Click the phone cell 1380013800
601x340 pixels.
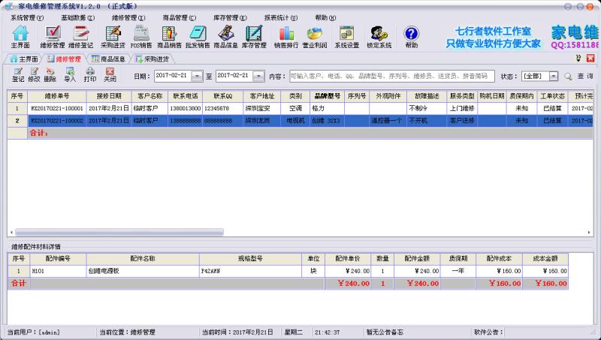[185, 108]
